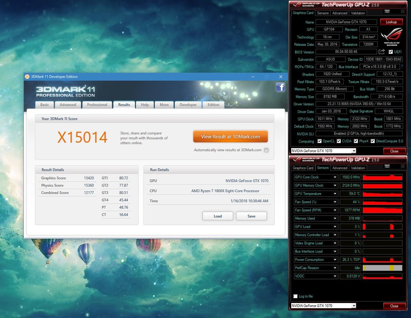The image size is (411, 318).
Task: Click the 3DMark 11 title bar app icon
Action: 27,77
